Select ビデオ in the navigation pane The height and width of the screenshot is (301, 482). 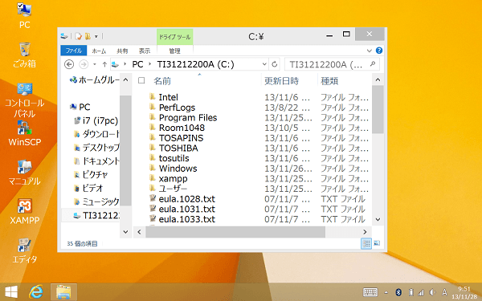pyautogui.click(x=88, y=188)
